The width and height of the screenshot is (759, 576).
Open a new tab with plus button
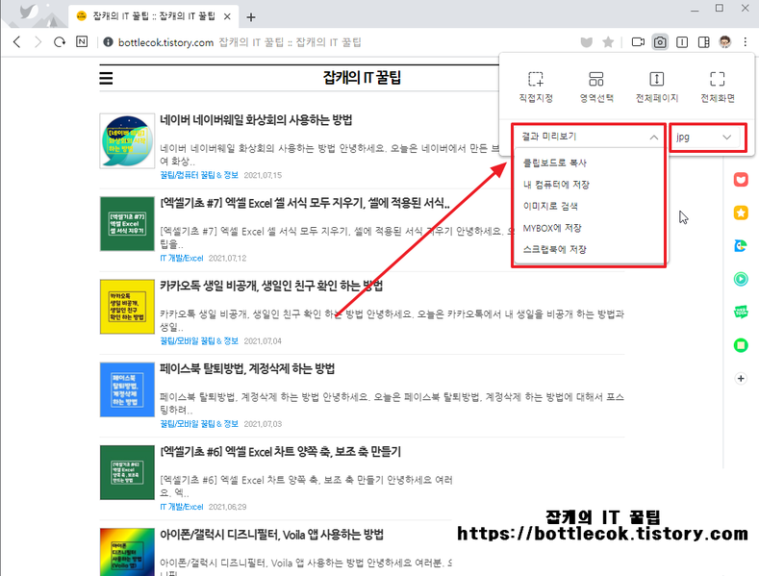(251, 17)
